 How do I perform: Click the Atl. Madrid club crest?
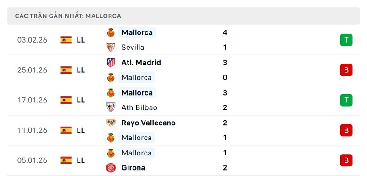[111, 63]
